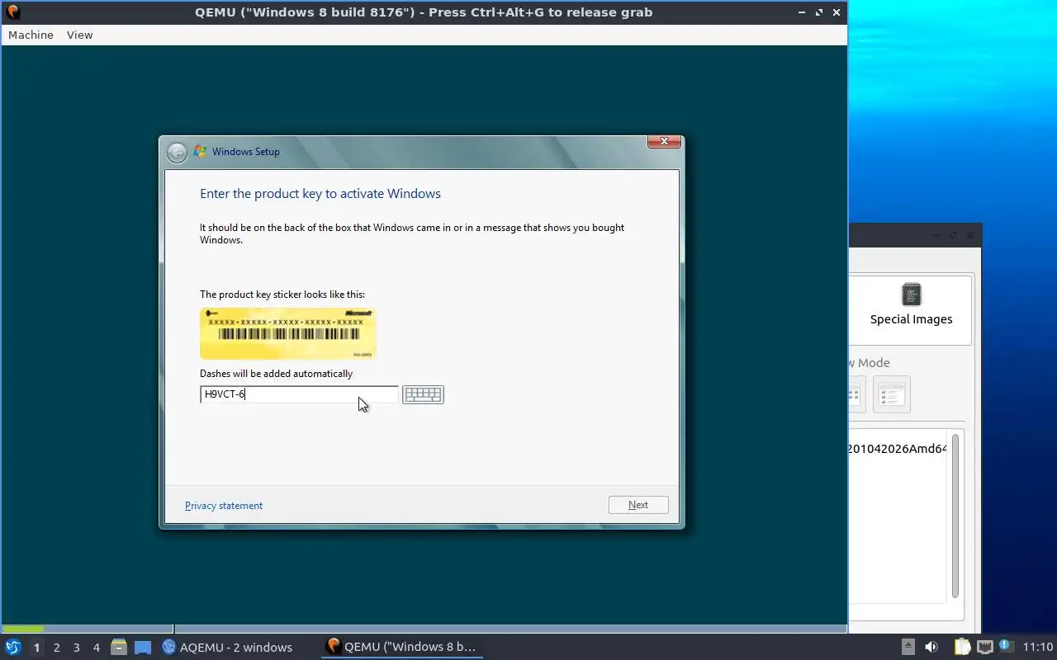This screenshot has height=660, width=1057.
Task: Minimize the QEMU window
Action: click(802, 12)
